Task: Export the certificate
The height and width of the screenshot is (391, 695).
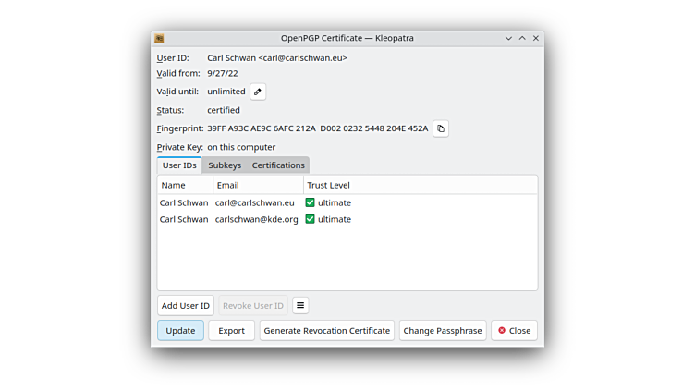Action: (231, 330)
